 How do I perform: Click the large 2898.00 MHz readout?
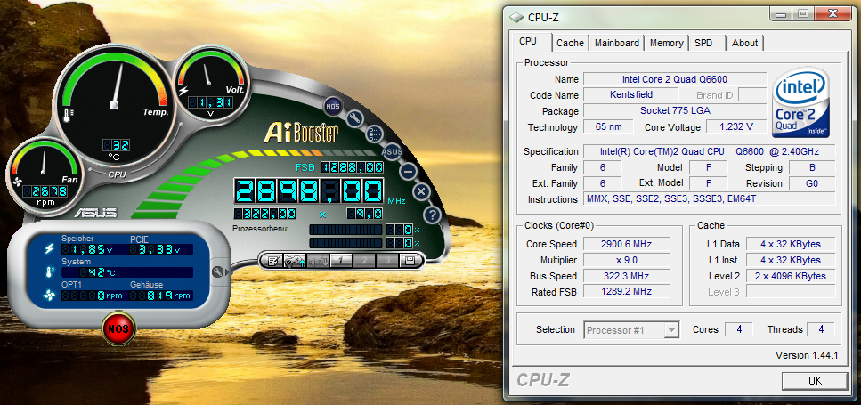308,193
